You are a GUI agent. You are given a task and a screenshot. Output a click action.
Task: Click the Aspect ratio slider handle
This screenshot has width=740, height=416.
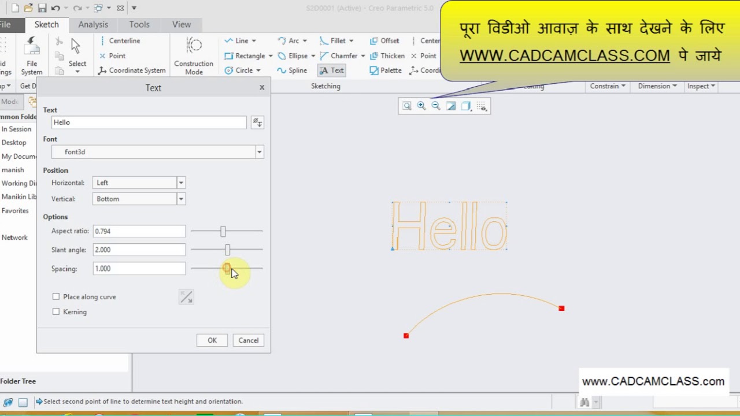pyautogui.click(x=223, y=231)
